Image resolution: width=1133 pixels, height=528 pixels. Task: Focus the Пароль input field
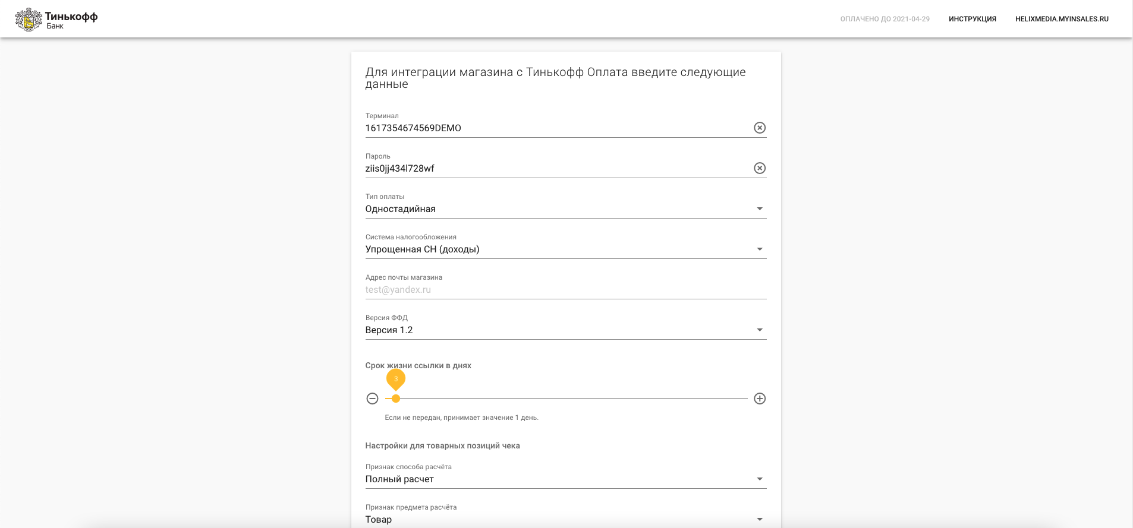(x=558, y=169)
